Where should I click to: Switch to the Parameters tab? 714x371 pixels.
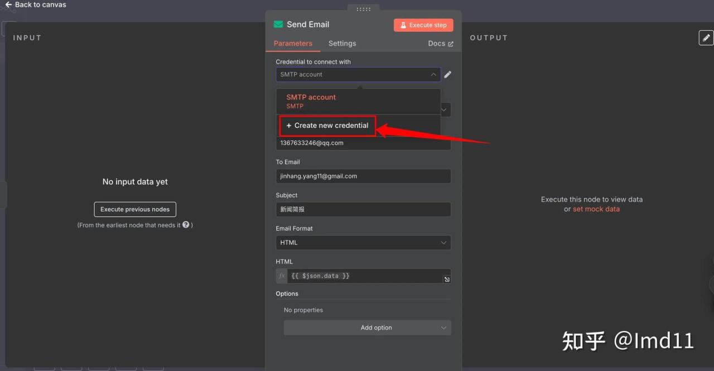(x=293, y=44)
